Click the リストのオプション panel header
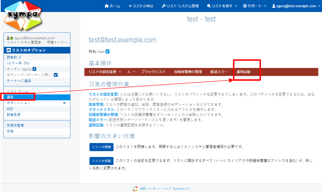 [x=37, y=50]
